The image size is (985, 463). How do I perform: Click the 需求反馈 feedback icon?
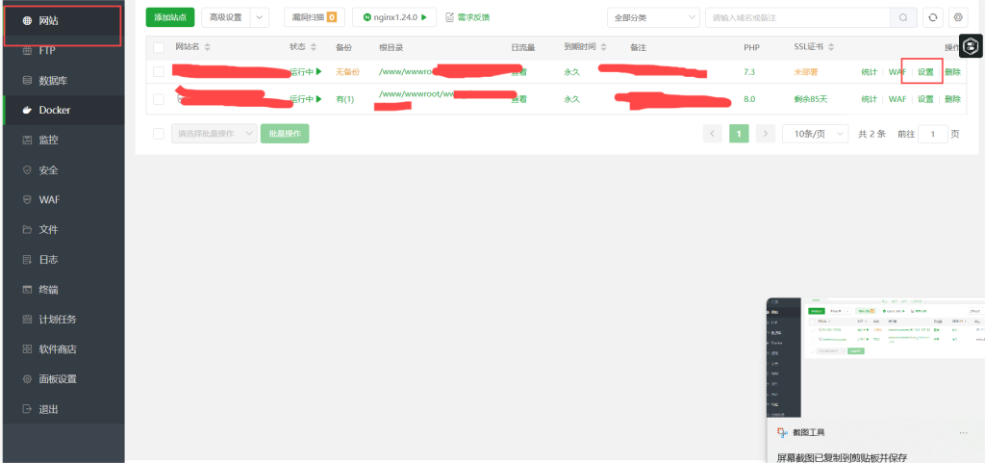[x=450, y=17]
